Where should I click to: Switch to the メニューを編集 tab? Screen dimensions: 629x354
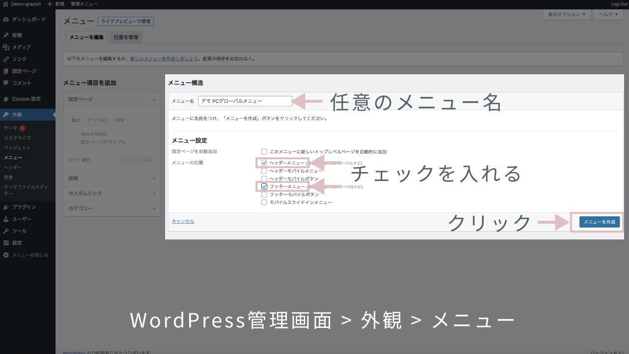86,37
